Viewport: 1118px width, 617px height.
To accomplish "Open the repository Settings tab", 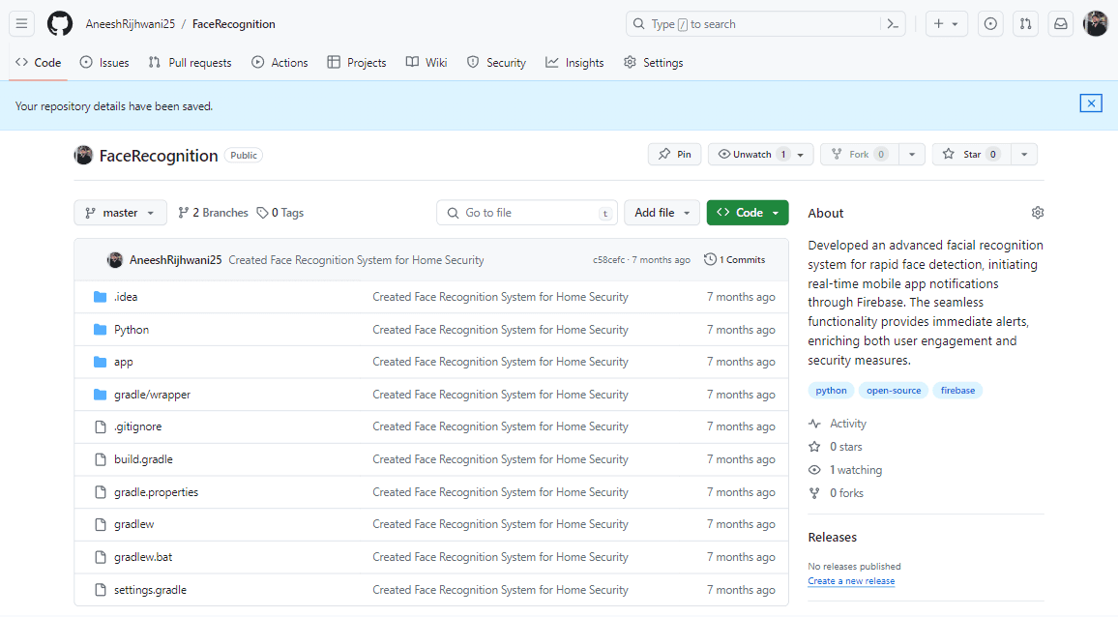I will pos(653,63).
